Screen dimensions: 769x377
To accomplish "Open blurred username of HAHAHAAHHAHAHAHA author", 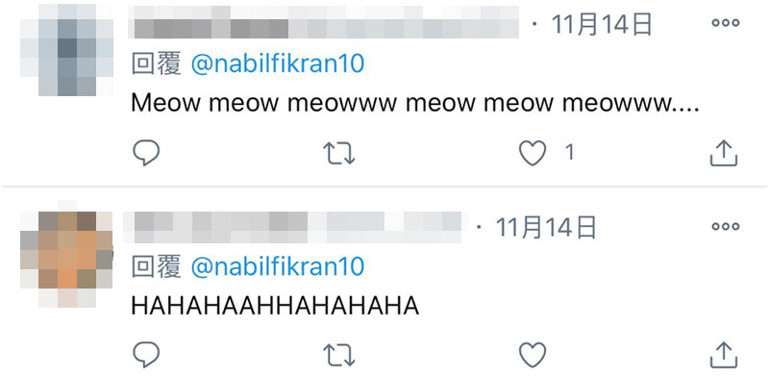I will click(292, 227).
